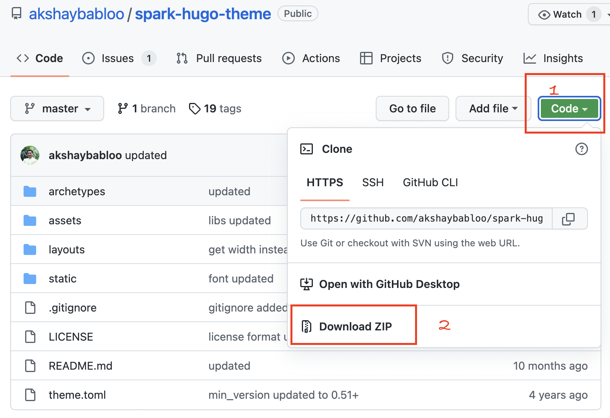Copy the clone URL with clipboard icon
The image size is (610, 418).
pos(569,218)
